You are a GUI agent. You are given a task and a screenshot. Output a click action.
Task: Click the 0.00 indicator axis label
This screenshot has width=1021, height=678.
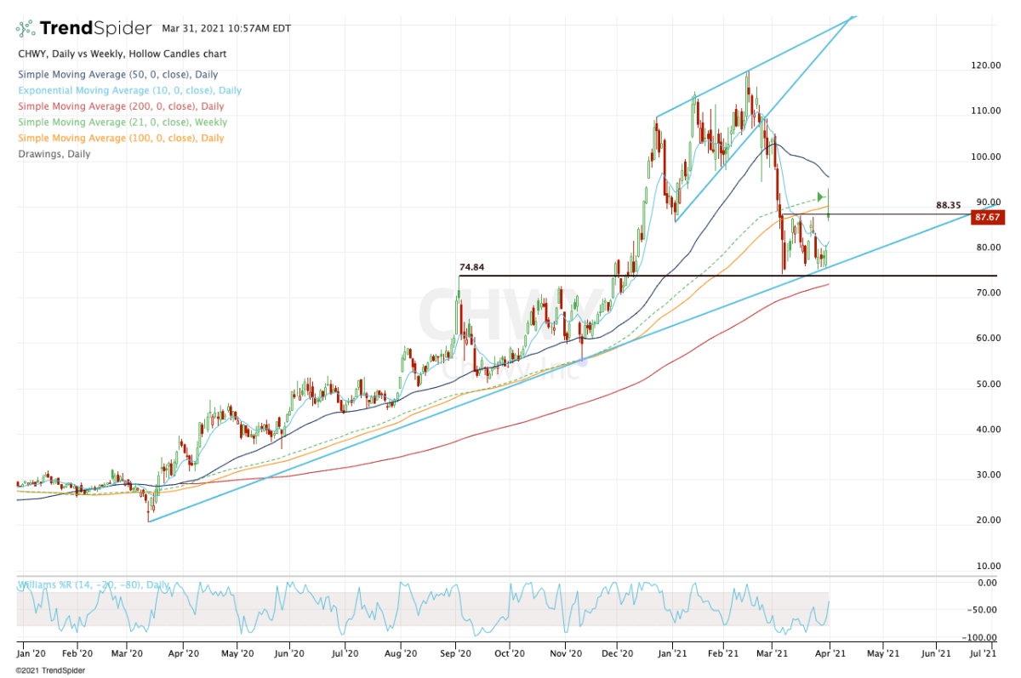click(x=990, y=583)
